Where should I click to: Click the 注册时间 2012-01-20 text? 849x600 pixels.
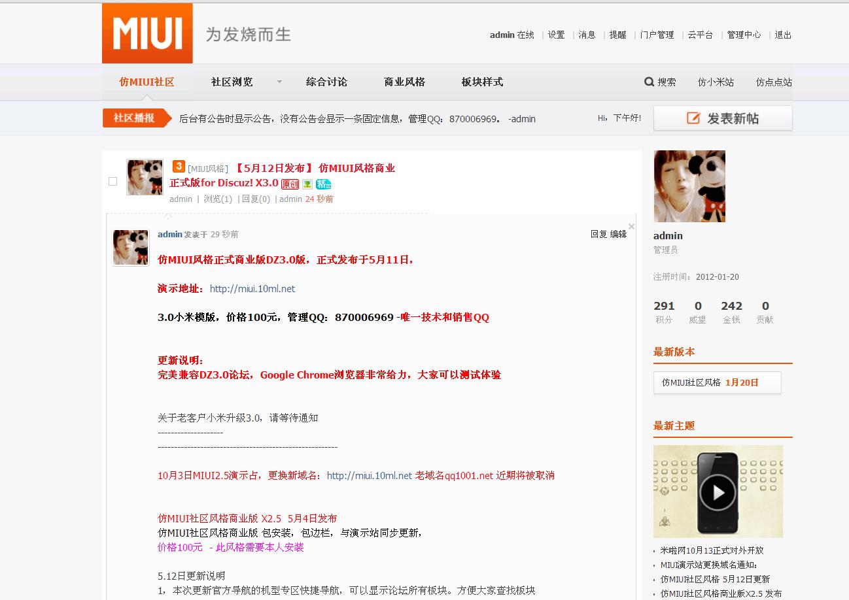pos(696,276)
